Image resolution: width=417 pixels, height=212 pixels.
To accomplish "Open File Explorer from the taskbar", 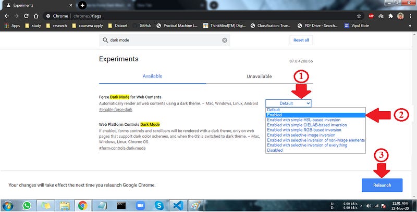I will (65, 206).
